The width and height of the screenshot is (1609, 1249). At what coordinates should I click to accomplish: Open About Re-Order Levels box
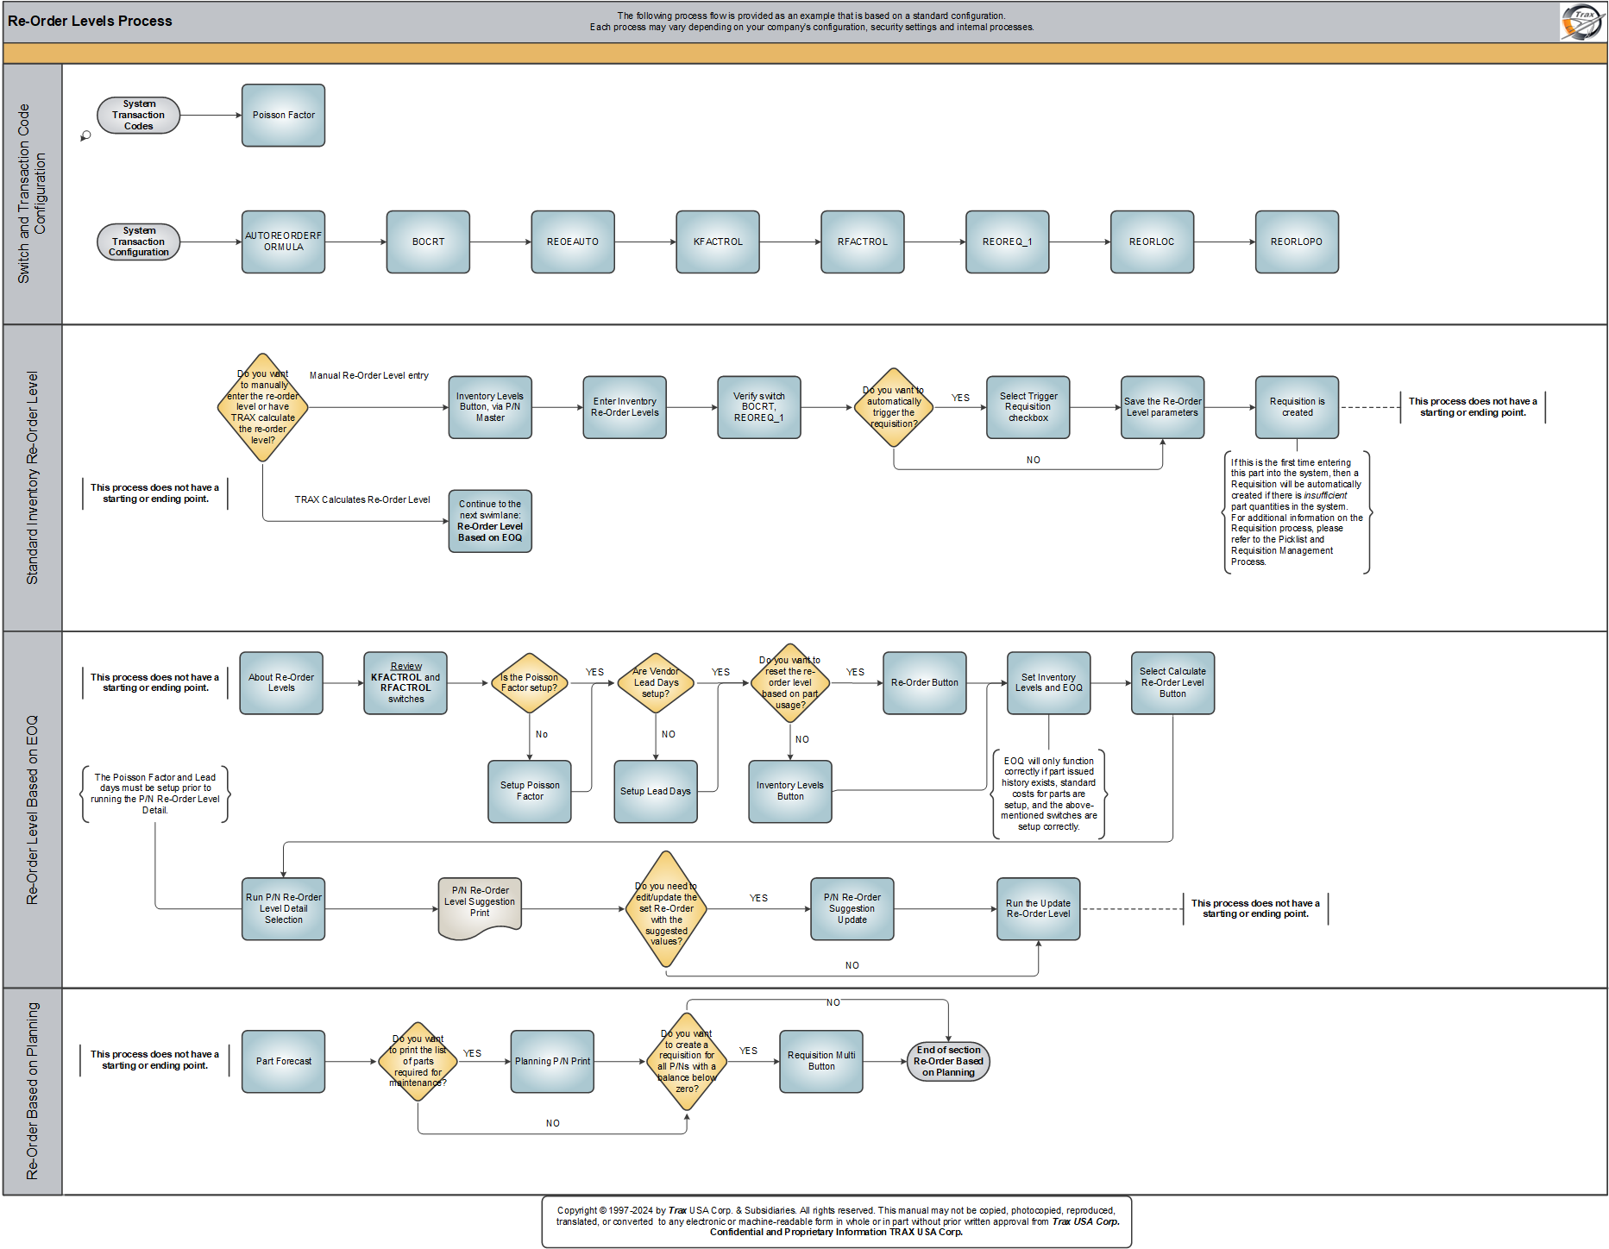pyautogui.click(x=281, y=683)
